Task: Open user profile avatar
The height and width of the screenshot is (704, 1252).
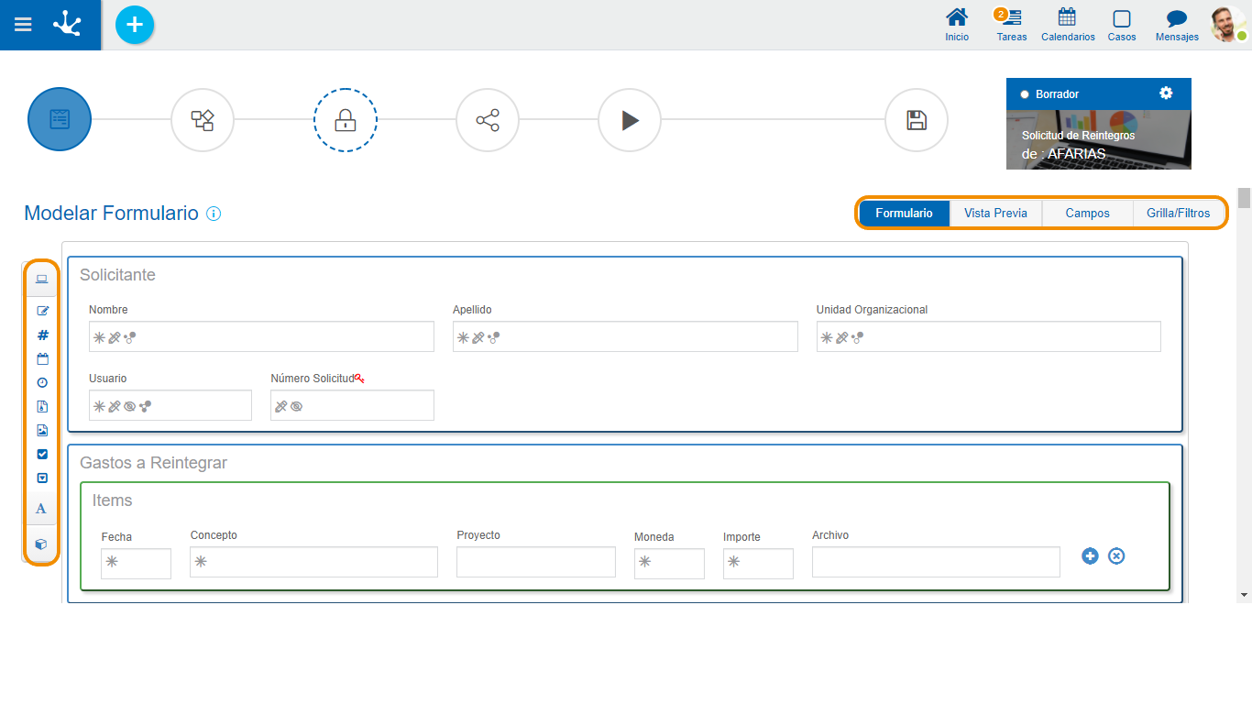Action: pyautogui.click(x=1228, y=25)
